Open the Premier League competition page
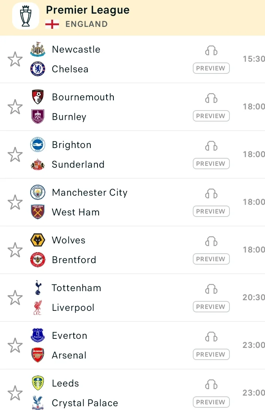Viewport: 265px width, 410px height. 88,10
